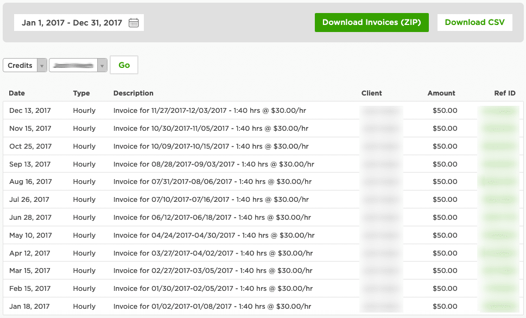Select the Apr 12, 2017 date cell
The height and width of the screenshot is (318, 526).
point(29,253)
